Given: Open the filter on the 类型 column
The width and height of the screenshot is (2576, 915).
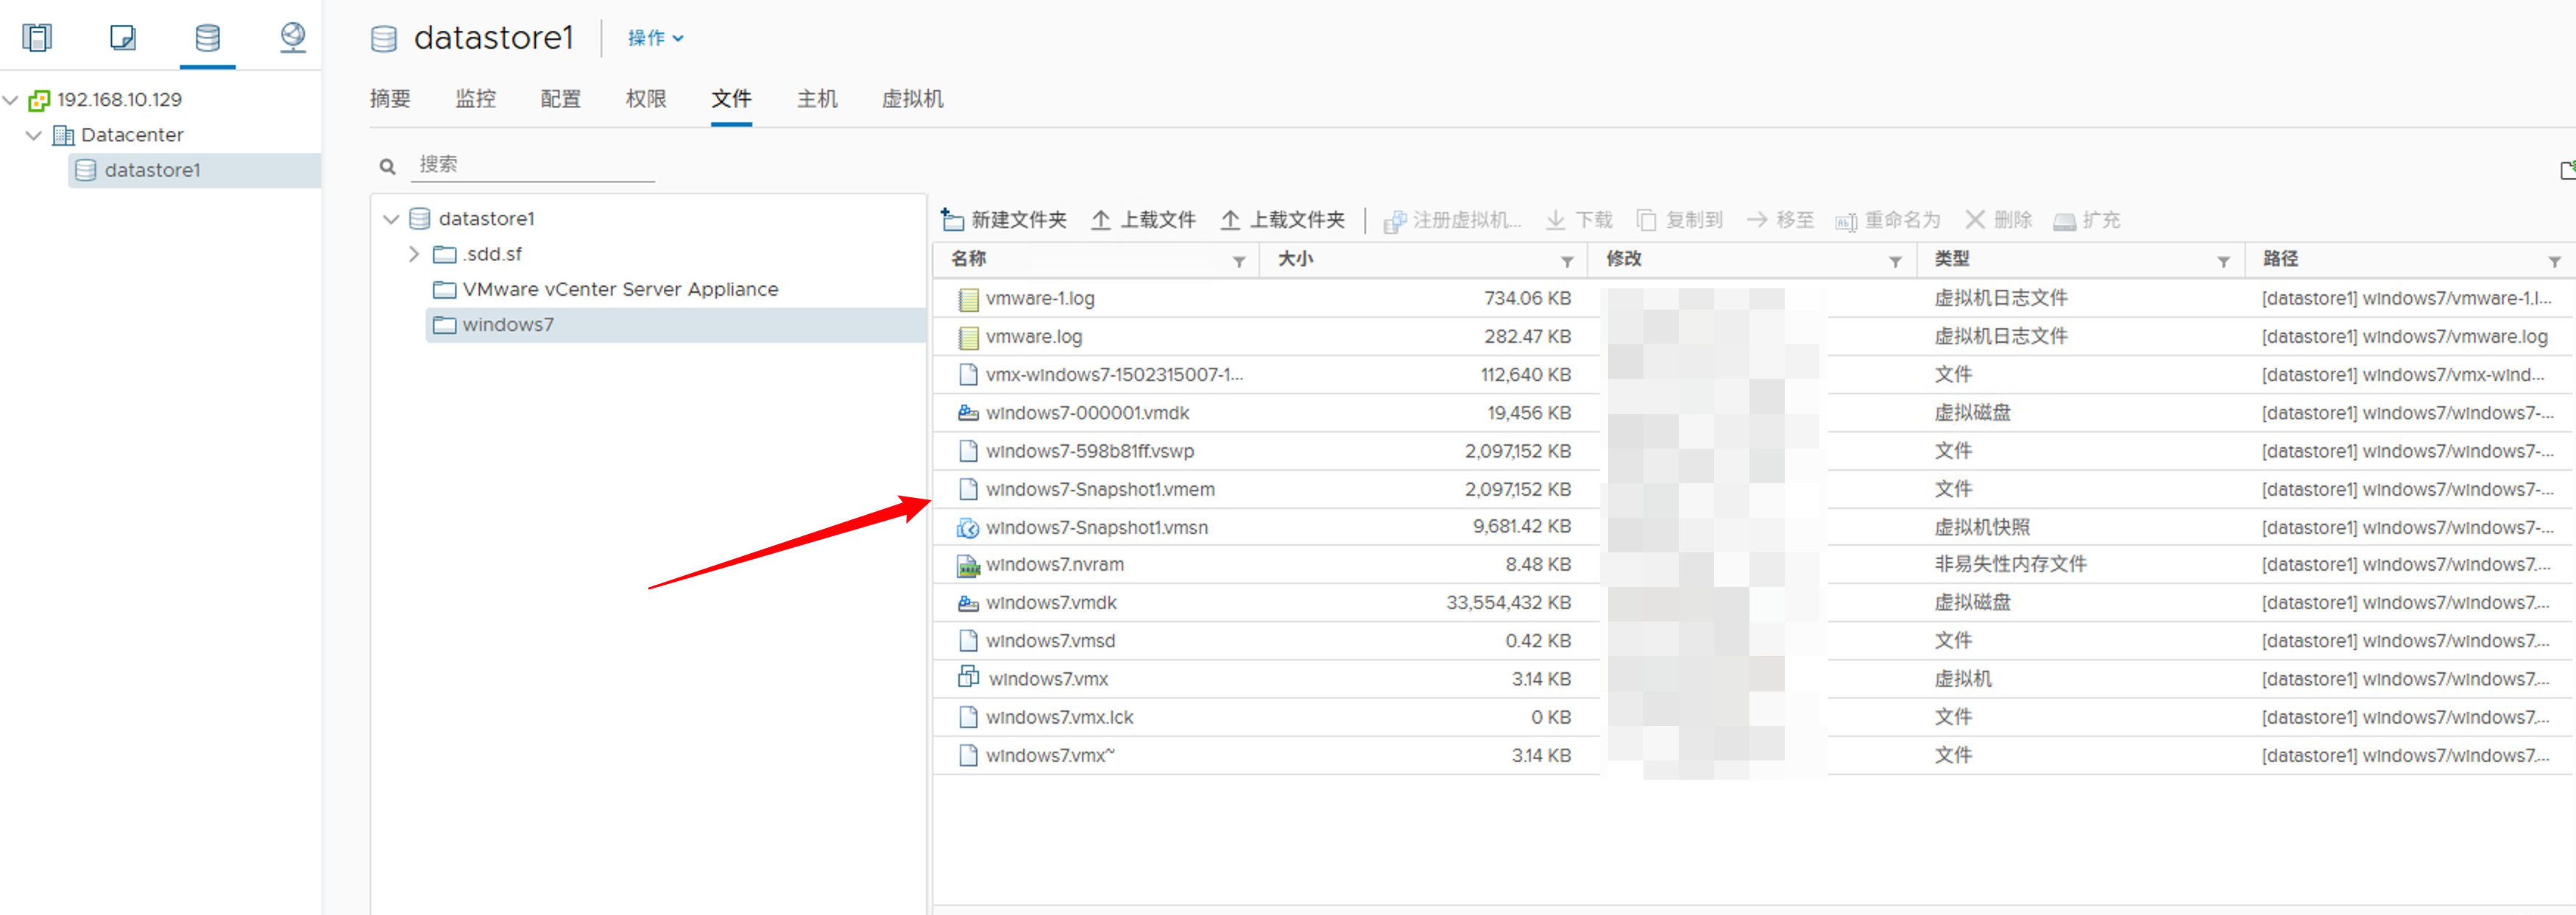Looking at the screenshot, I should point(2222,262).
